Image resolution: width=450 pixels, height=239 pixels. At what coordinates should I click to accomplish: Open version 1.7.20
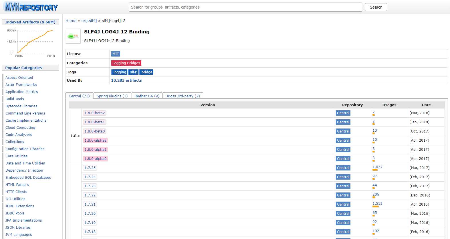point(90,214)
